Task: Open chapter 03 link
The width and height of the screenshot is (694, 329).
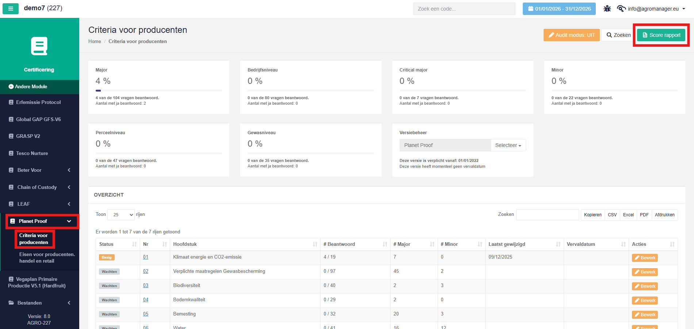Action: (146, 286)
